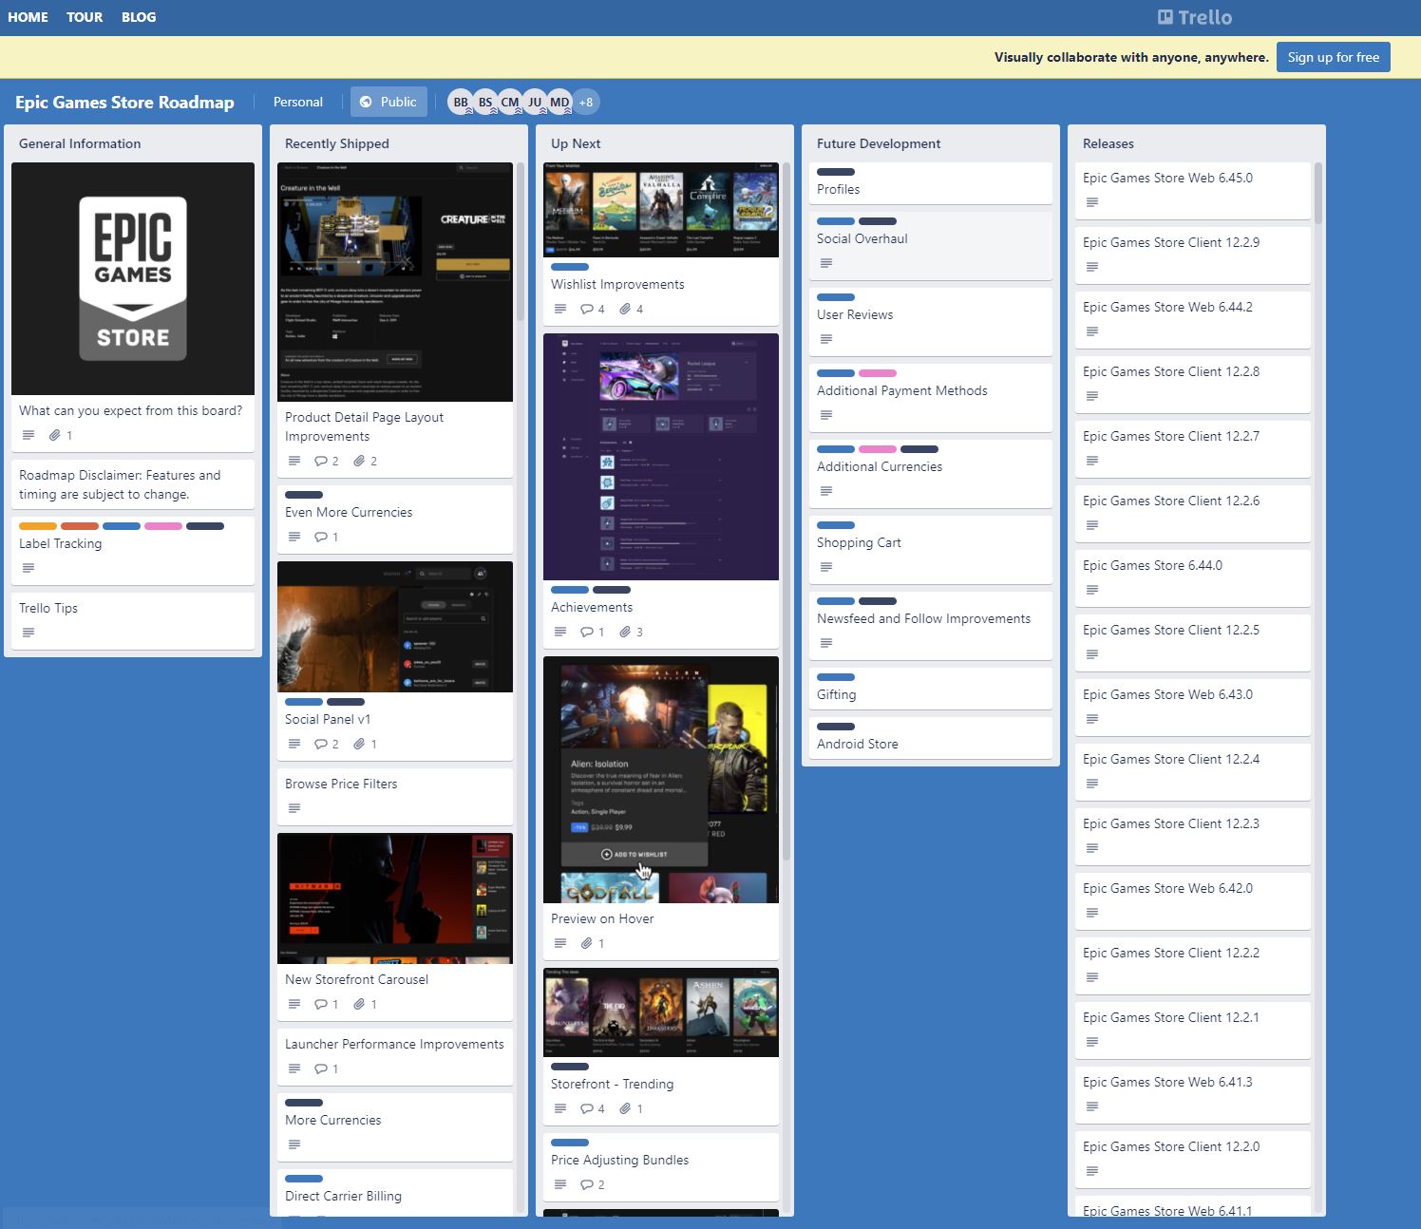Open MD member avatar
Image resolution: width=1421 pixels, height=1229 pixels.
tap(559, 102)
